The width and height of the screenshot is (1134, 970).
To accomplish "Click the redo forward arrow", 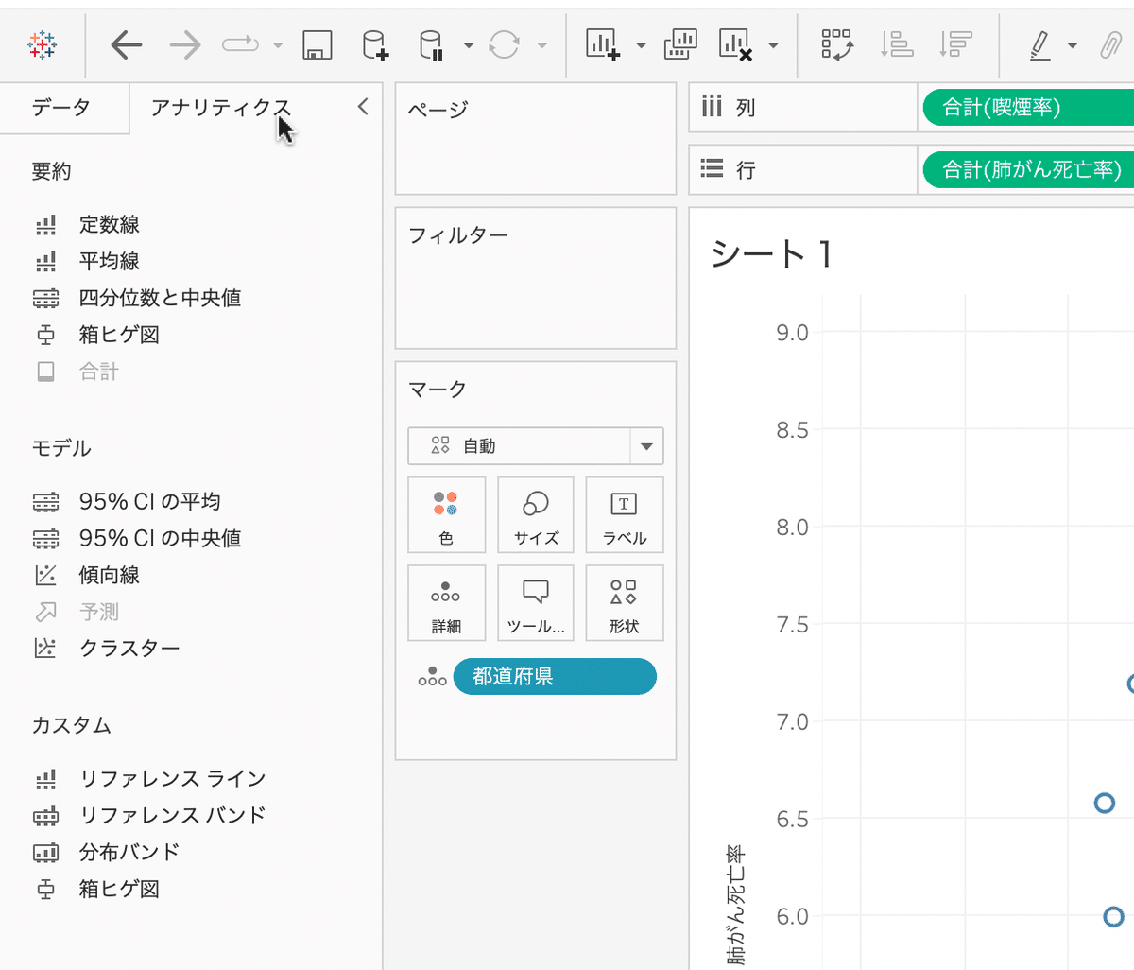I will point(184,44).
